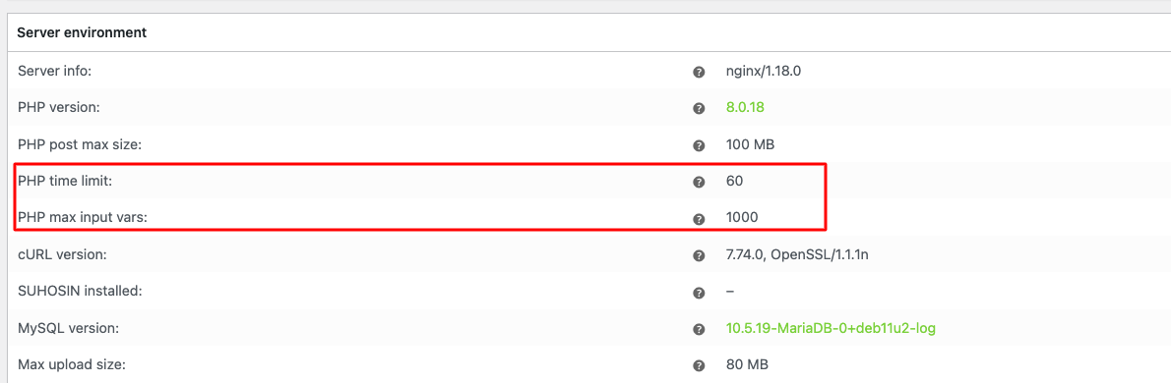Select the 'Server info:' label
This screenshot has height=383, width=1171.
[54, 72]
